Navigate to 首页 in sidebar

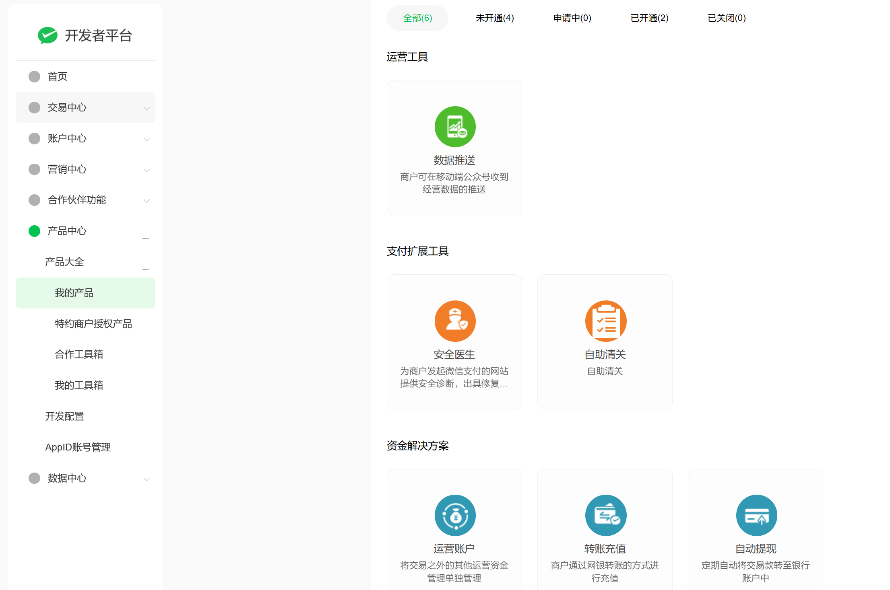tap(58, 76)
